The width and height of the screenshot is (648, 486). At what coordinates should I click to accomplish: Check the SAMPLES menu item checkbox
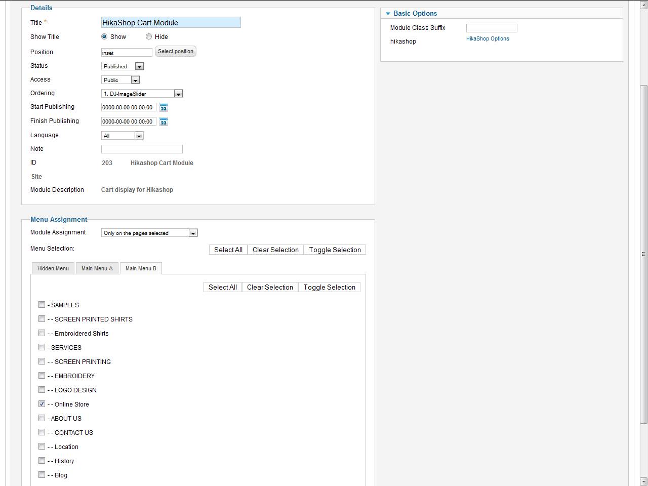pos(42,305)
